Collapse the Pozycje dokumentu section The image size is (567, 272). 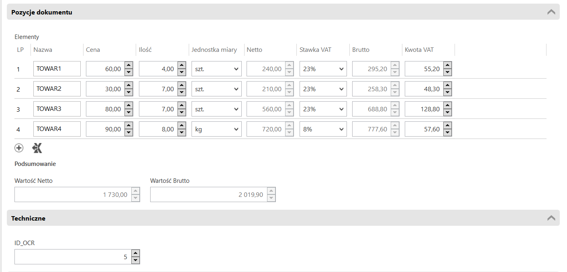(551, 12)
